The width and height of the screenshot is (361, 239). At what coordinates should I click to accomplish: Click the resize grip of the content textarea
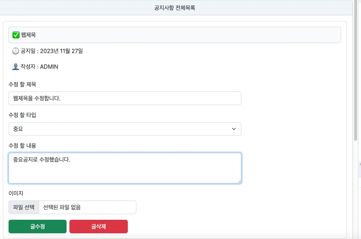(239, 181)
